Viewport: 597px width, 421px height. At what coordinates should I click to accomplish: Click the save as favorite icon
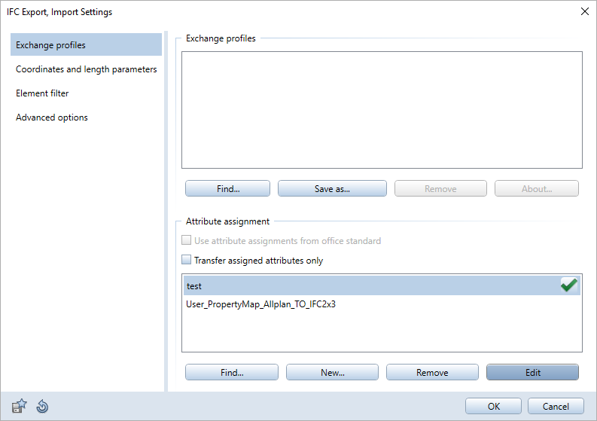20,406
